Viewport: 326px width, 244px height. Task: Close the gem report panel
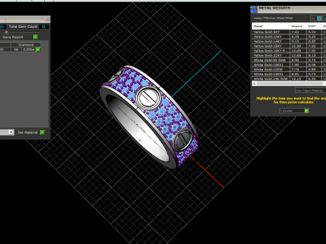pyautogui.click(x=47, y=19)
